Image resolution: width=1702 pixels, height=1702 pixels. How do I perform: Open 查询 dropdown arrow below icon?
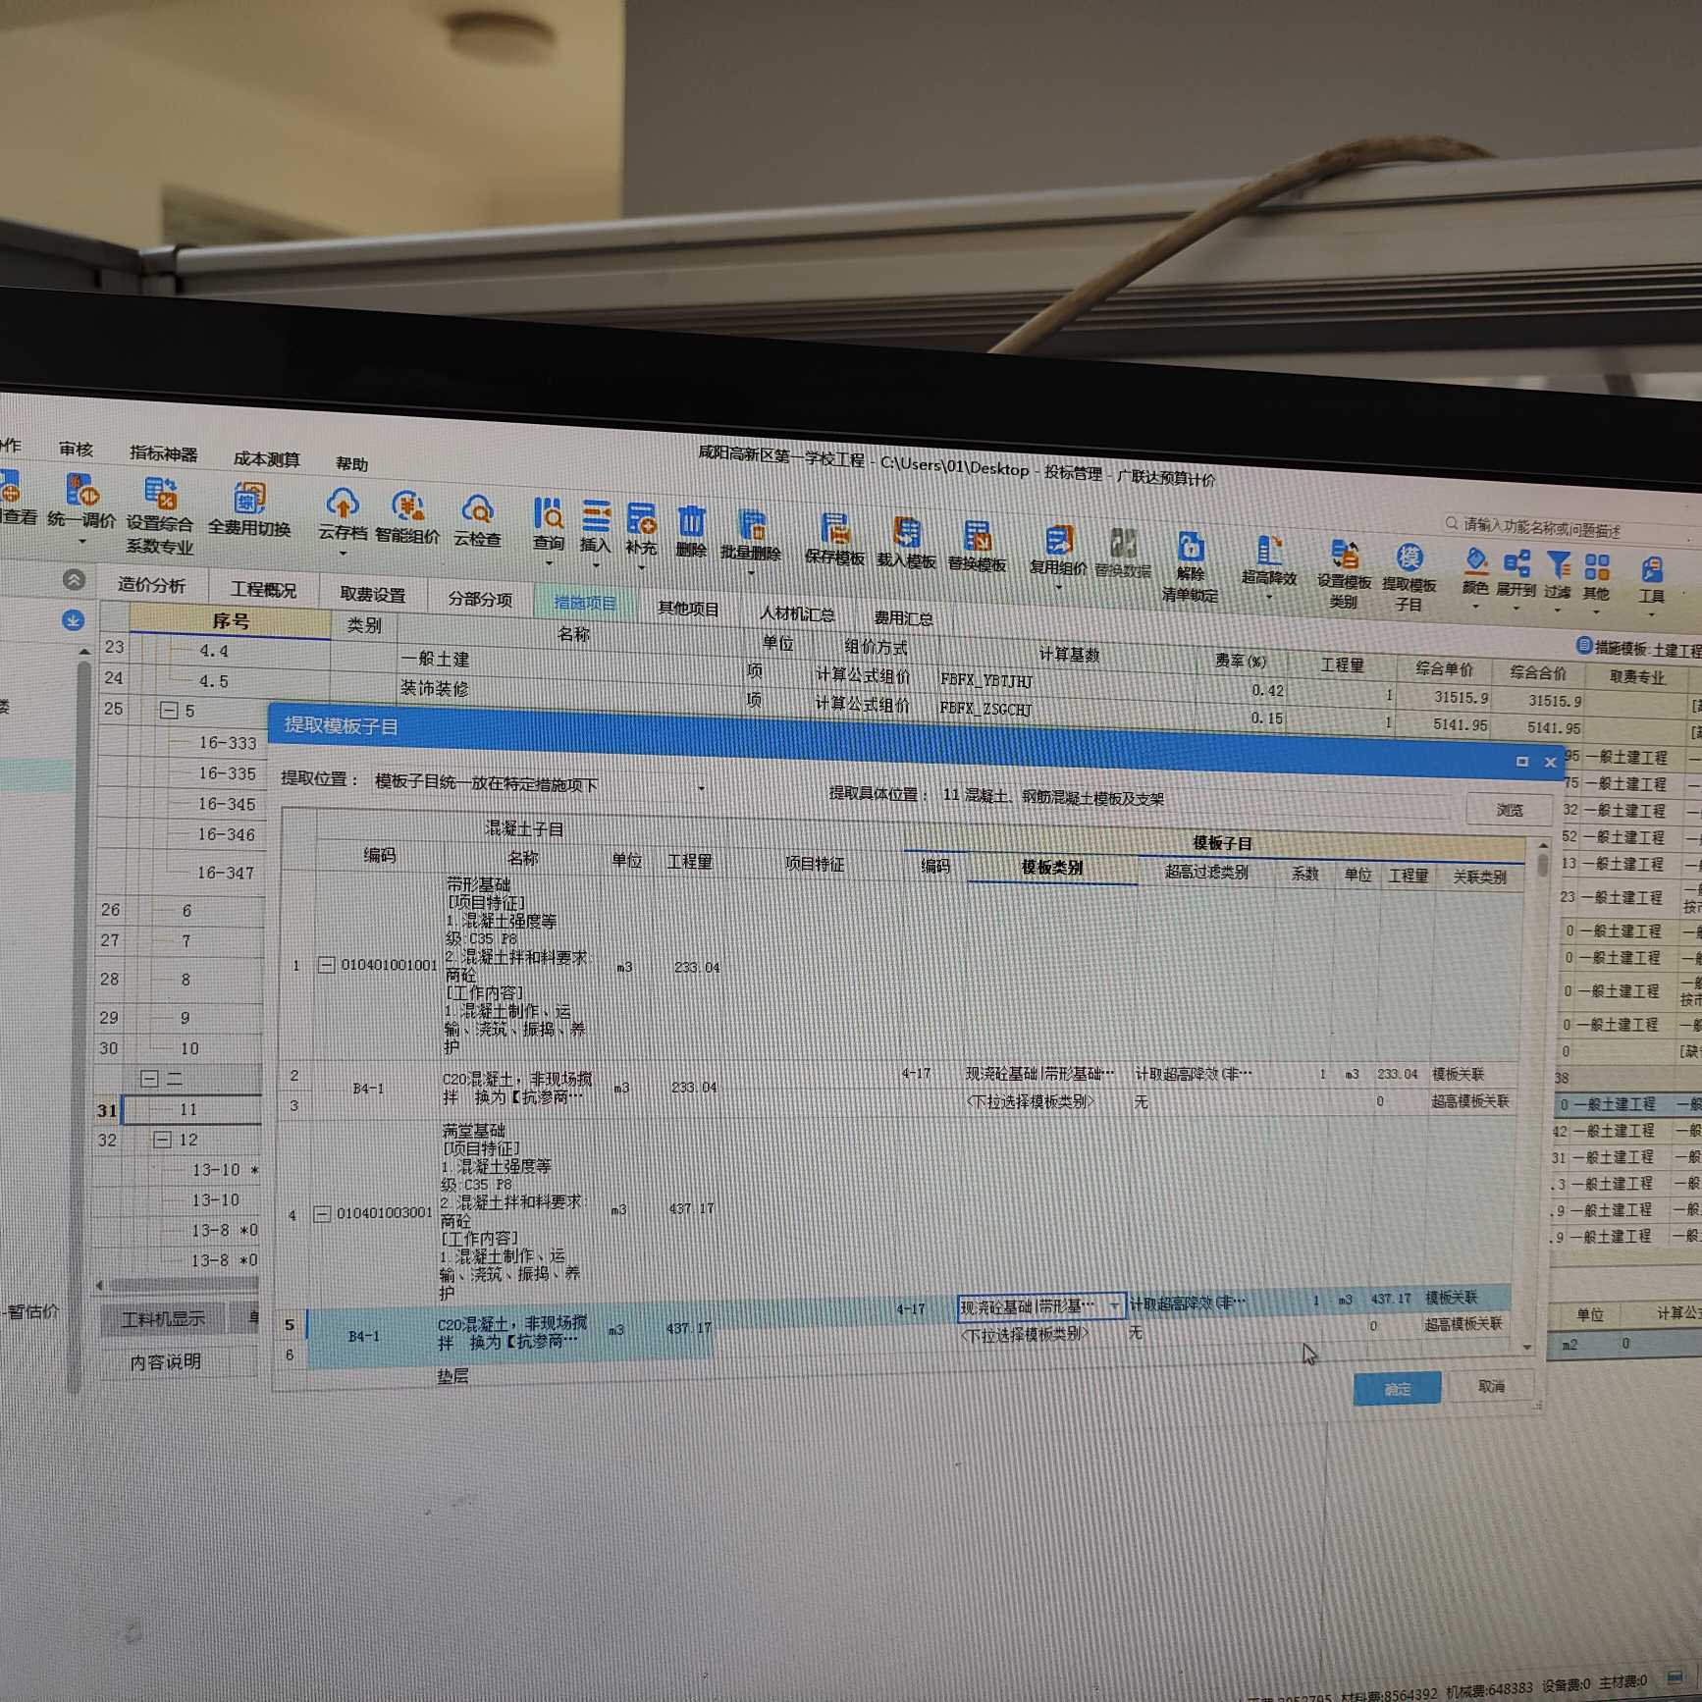coord(548,563)
